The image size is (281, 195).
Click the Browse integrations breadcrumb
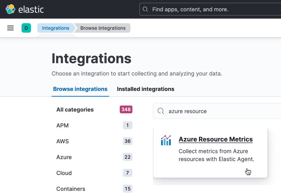[103, 28]
